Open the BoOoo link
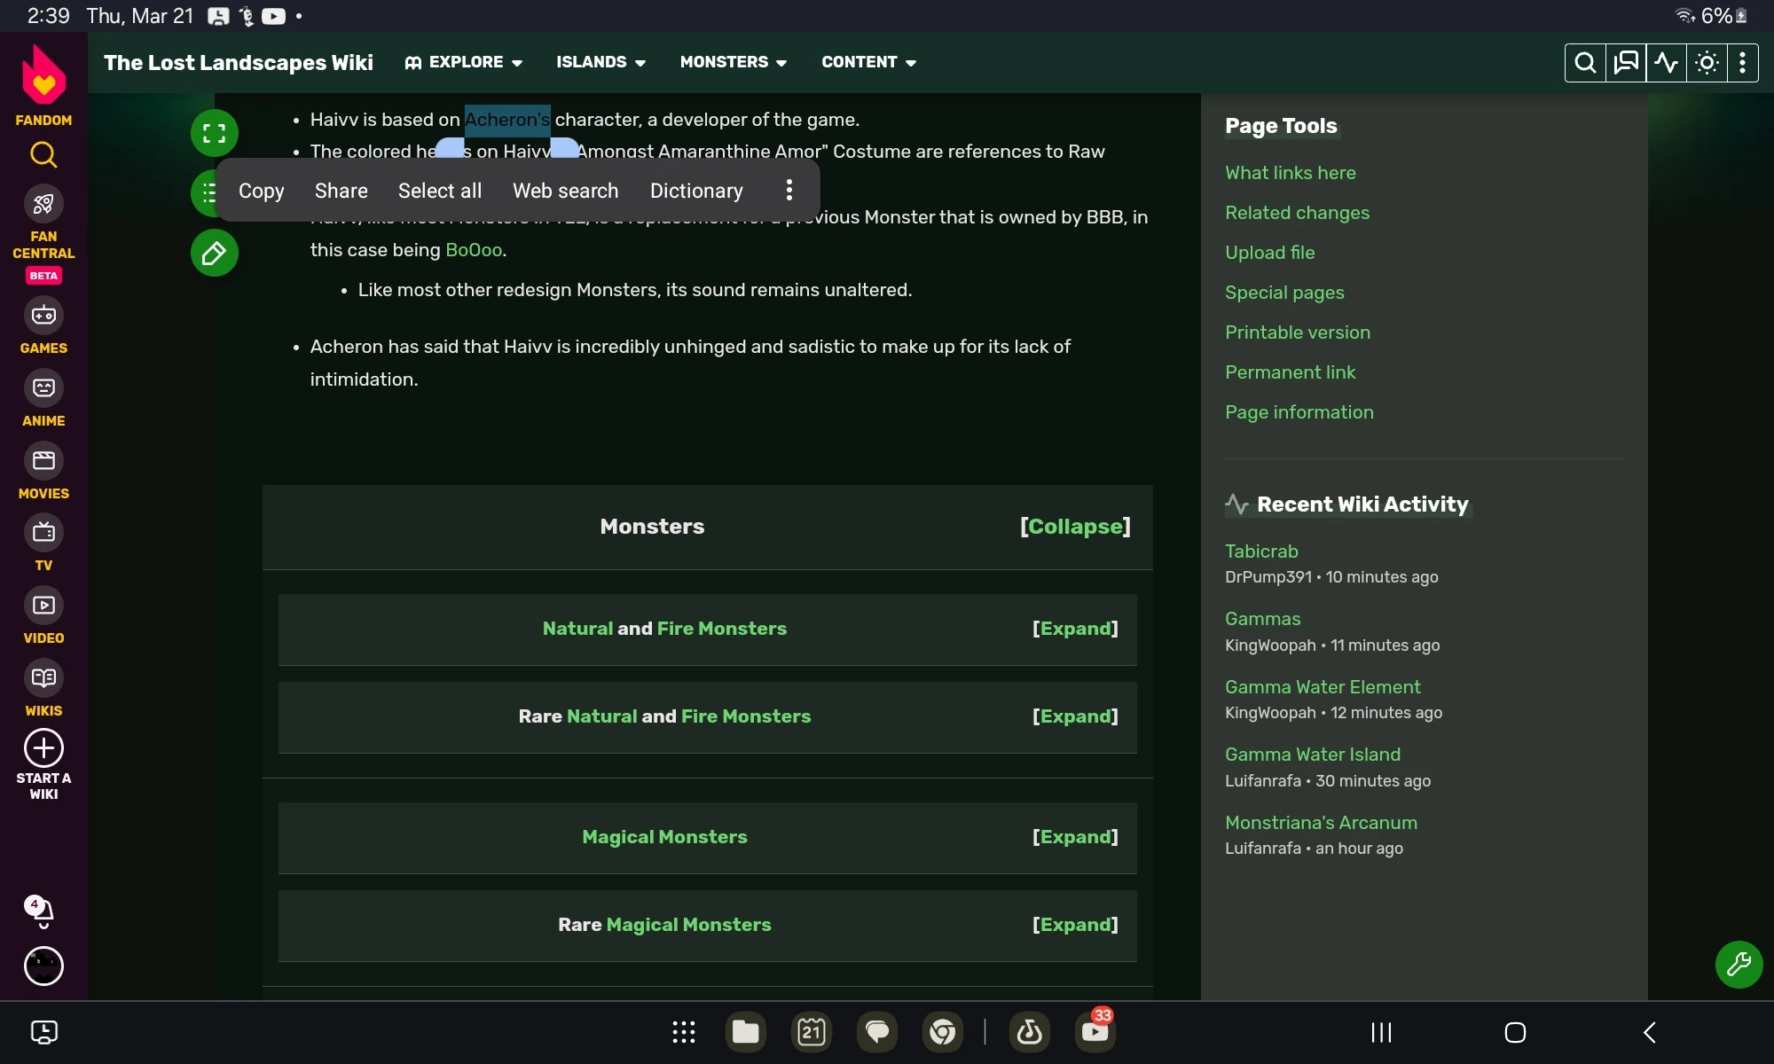This screenshot has width=1774, height=1064. [474, 250]
